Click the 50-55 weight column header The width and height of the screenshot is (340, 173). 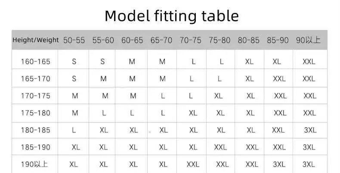point(74,40)
